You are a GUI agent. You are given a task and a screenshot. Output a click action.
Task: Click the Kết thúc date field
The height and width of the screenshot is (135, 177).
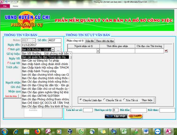[x=167, y=110]
